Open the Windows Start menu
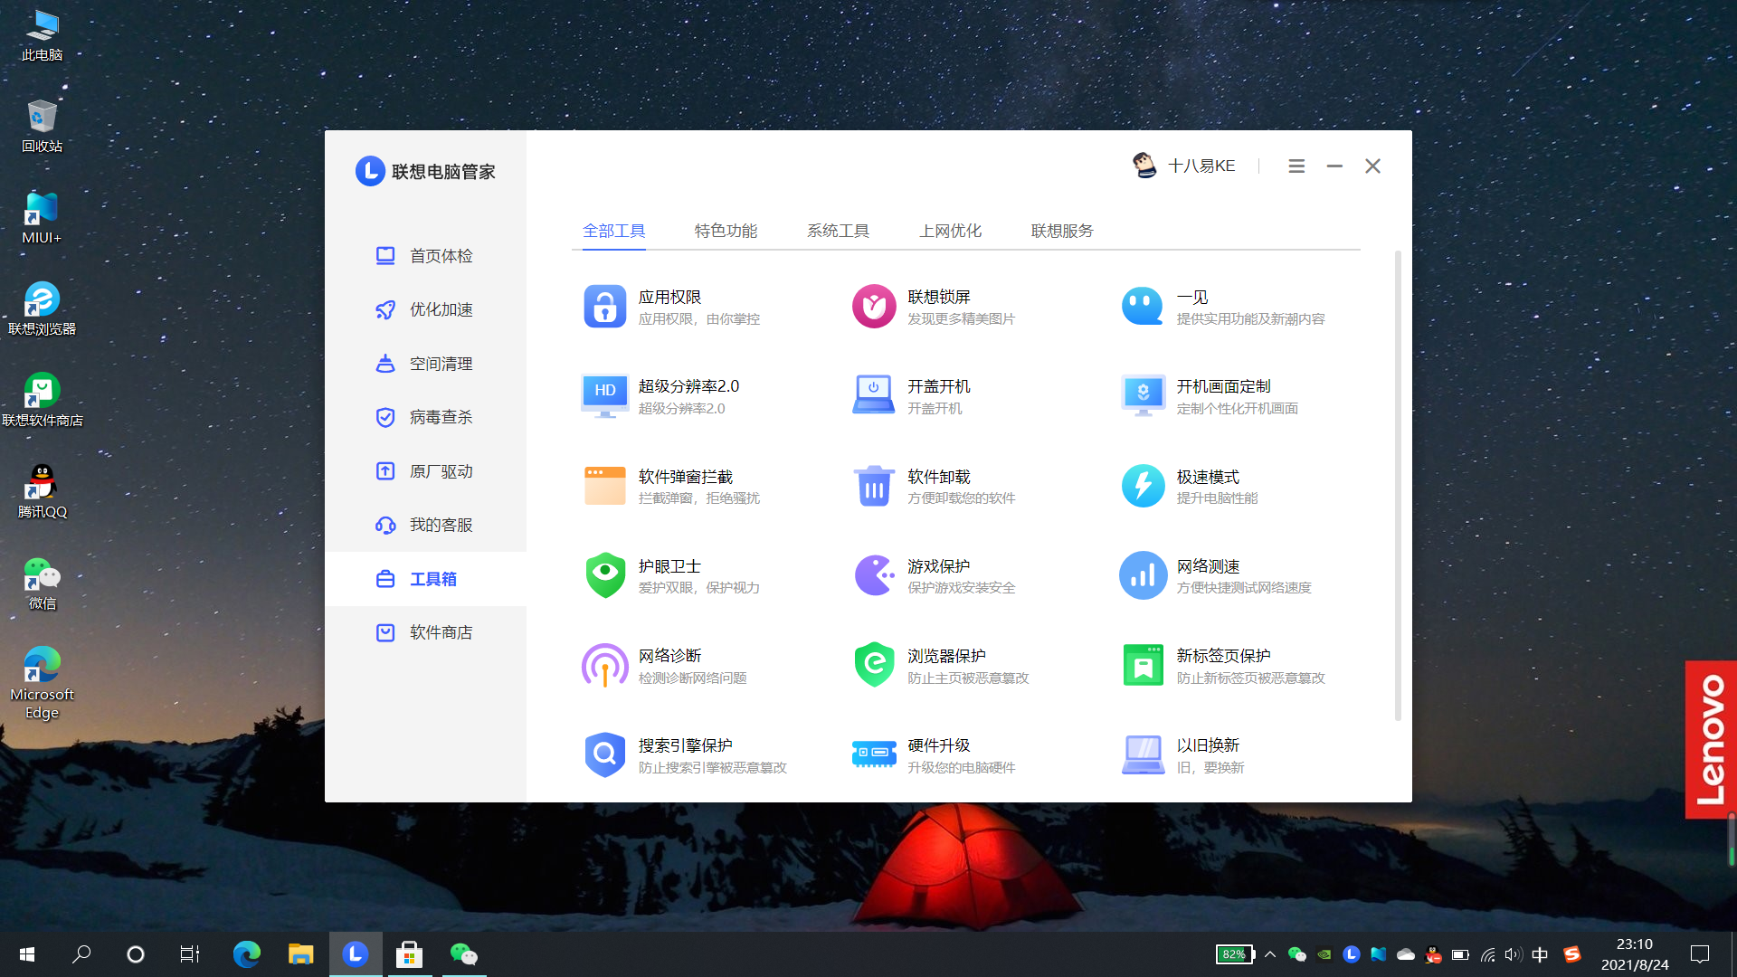Screen dimensions: 1737x977 pyautogui.click(x=27, y=954)
